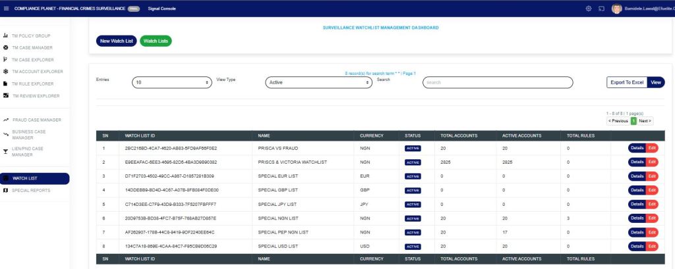Image resolution: width=675 pixels, height=269 pixels.
Task: Click the cast screen icon in header
Action: click(601, 9)
